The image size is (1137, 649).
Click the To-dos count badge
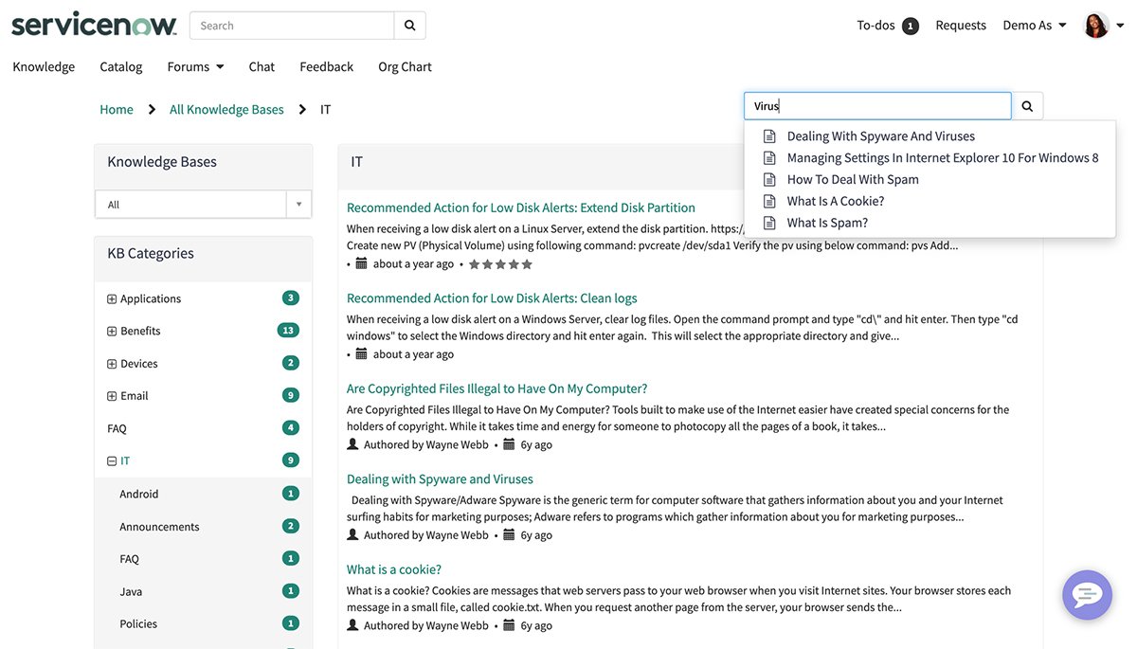click(x=910, y=26)
